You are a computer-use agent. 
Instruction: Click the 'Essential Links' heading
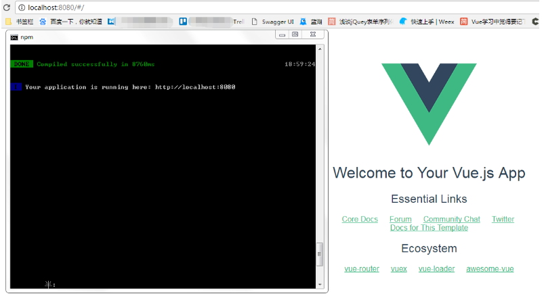pos(429,199)
